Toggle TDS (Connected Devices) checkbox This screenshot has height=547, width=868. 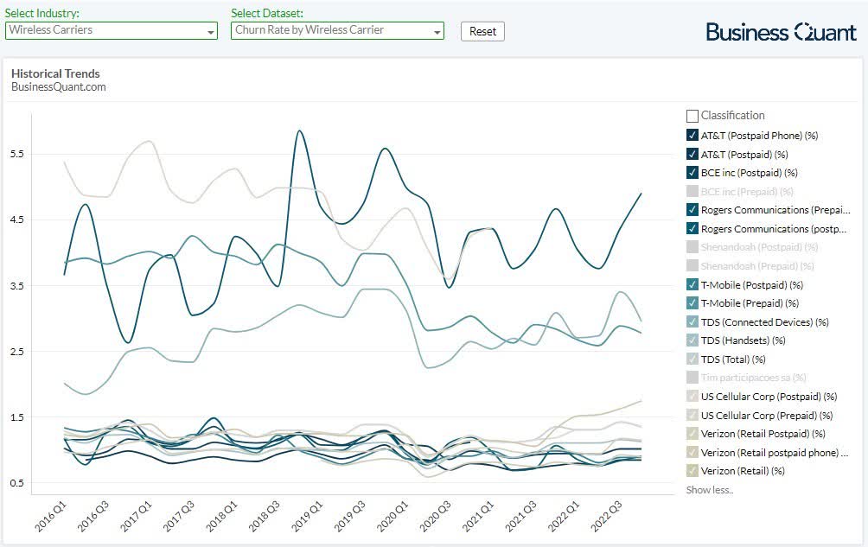point(692,322)
